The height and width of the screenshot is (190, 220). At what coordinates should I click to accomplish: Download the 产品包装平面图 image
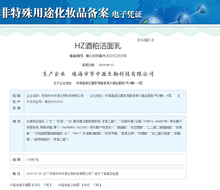click(x=46, y=185)
